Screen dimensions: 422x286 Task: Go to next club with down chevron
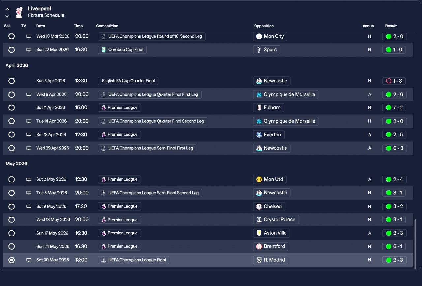(x=7, y=16)
